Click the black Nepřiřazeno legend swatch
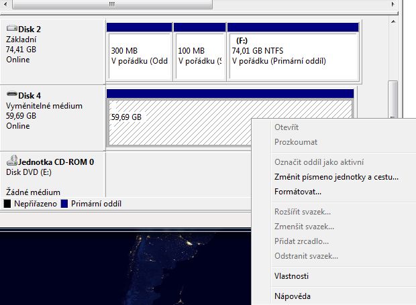This screenshot has height=305, width=416. coord(7,204)
